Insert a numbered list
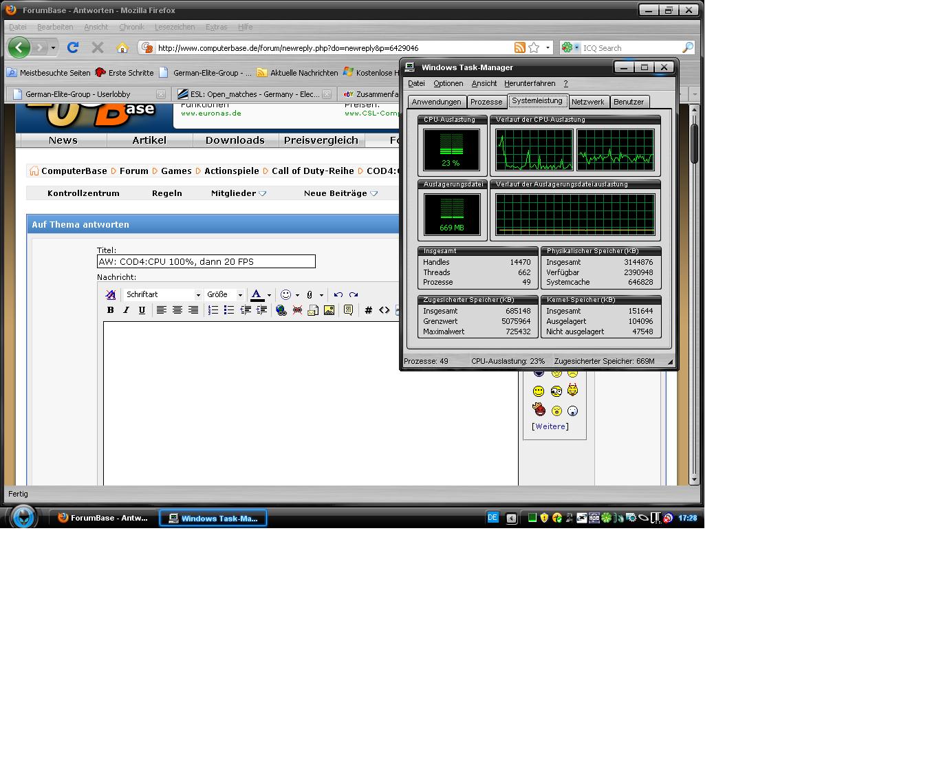 point(213,310)
